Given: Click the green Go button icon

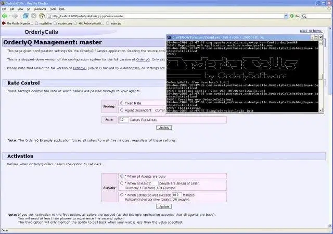Looking at the screenshot, I should (x=292, y=16).
